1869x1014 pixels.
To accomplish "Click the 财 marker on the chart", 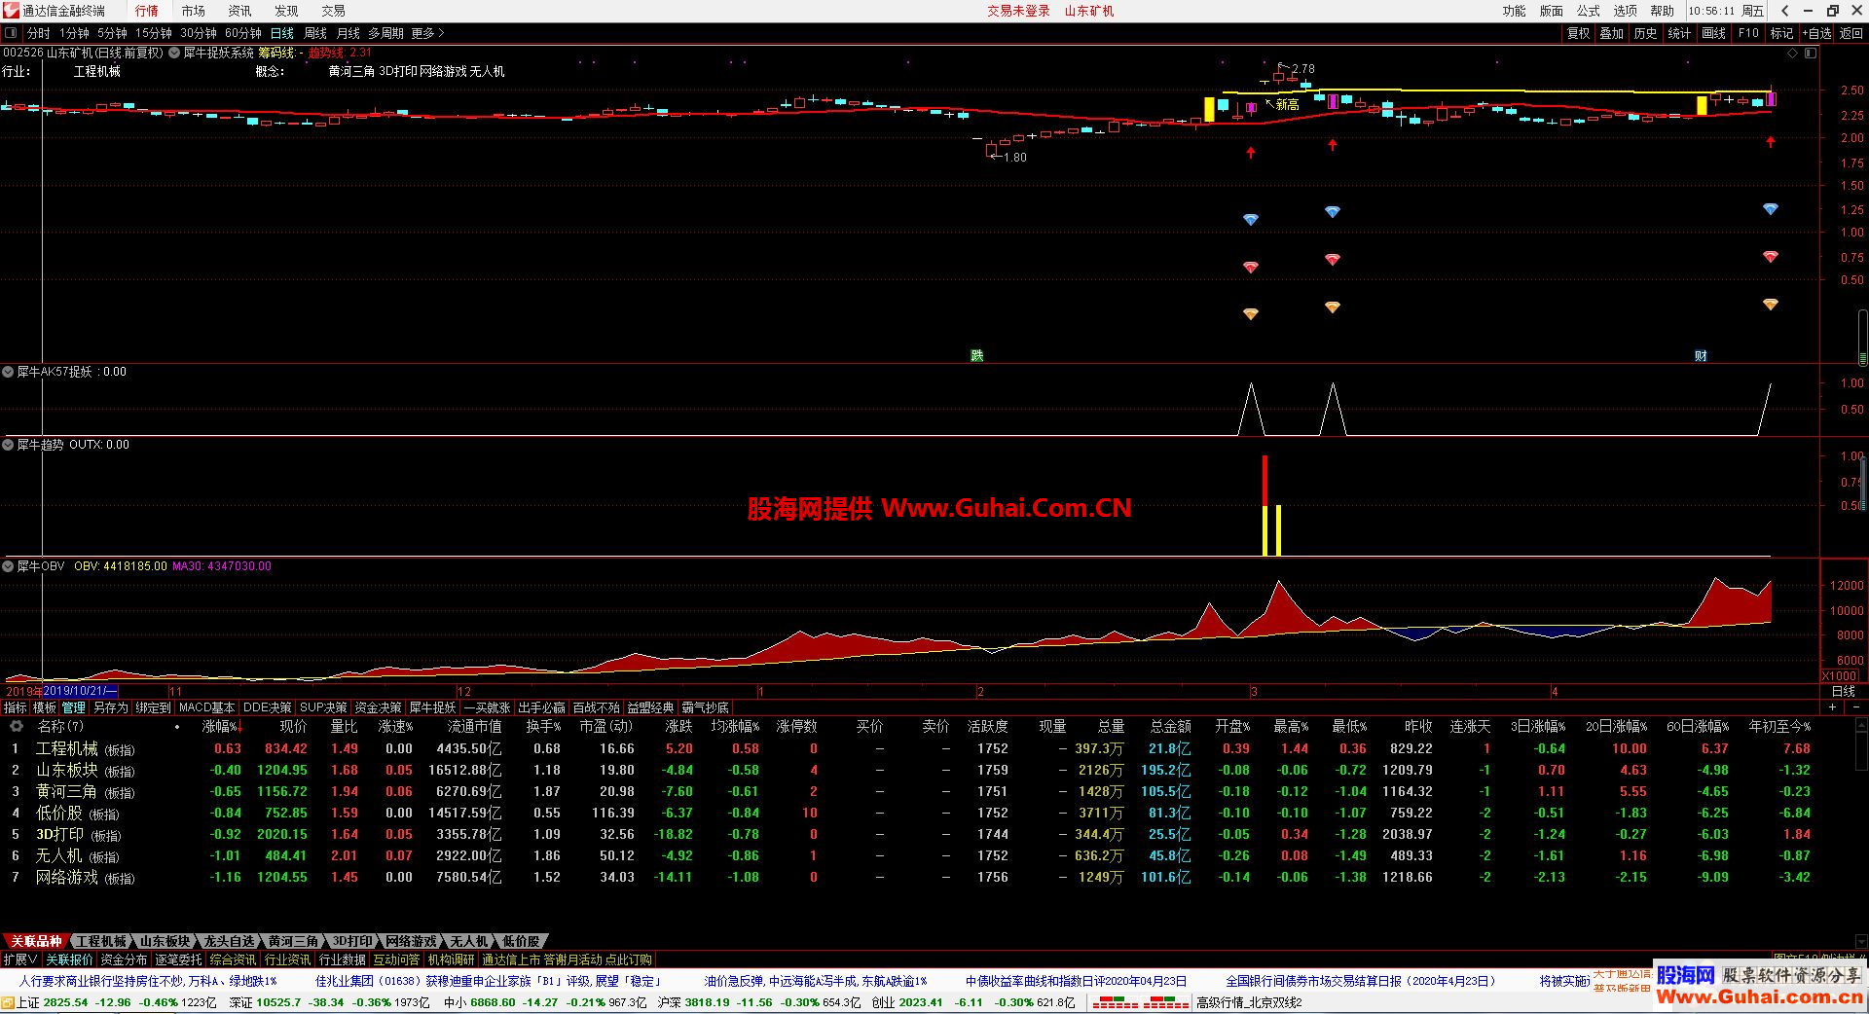I will [1701, 356].
